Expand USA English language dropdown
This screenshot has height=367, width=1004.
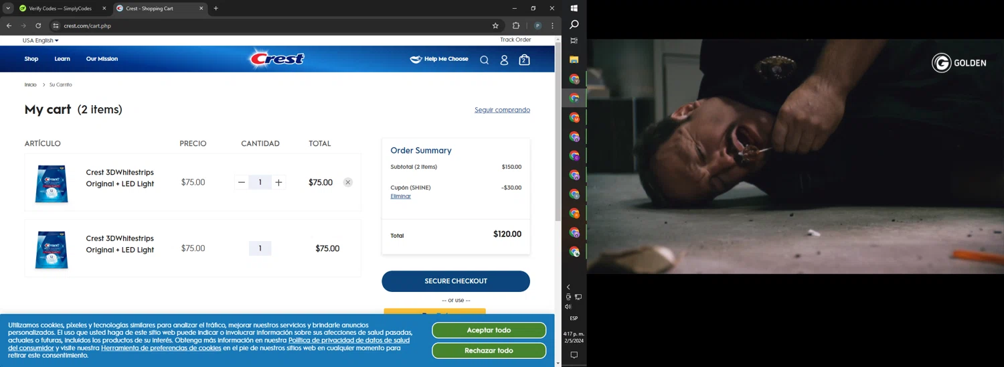(40, 40)
